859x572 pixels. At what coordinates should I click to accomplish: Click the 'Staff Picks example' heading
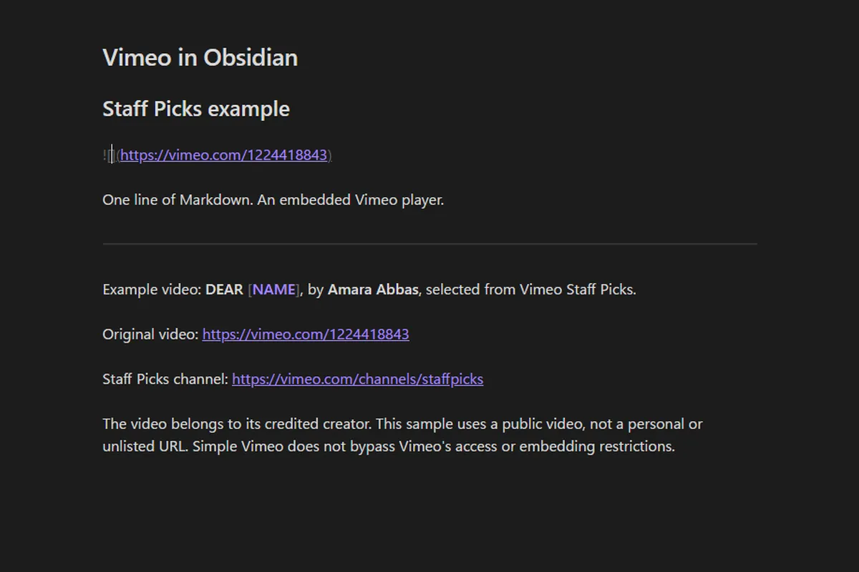pyautogui.click(x=196, y=109)
